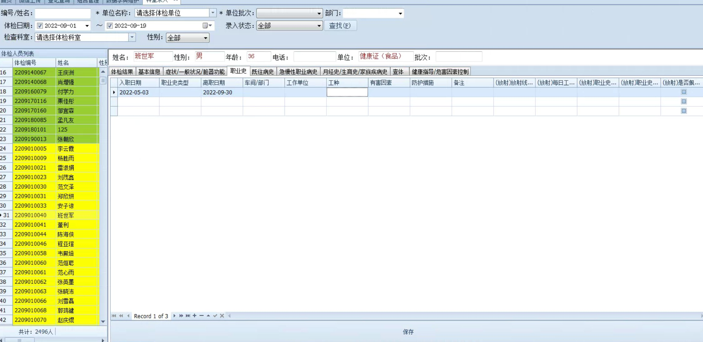This screenshot has width=703, height=342.
Task: Open the 录入状态 dropdown
Action: [x=319, y=26]
